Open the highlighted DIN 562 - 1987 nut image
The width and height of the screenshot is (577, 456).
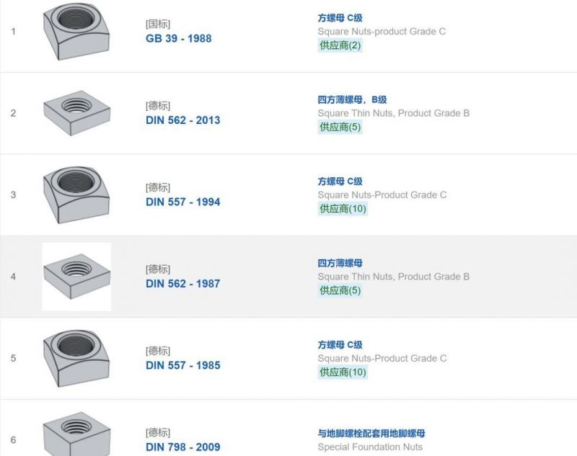point(76,277)
